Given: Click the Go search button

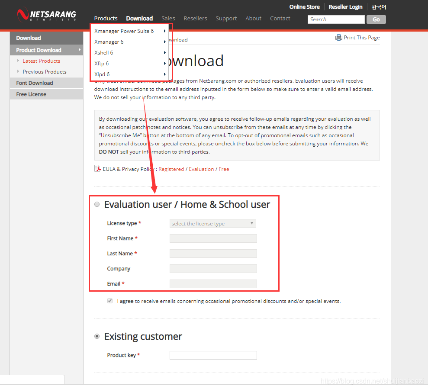Looking at the screenshot, I should [376, 19].
